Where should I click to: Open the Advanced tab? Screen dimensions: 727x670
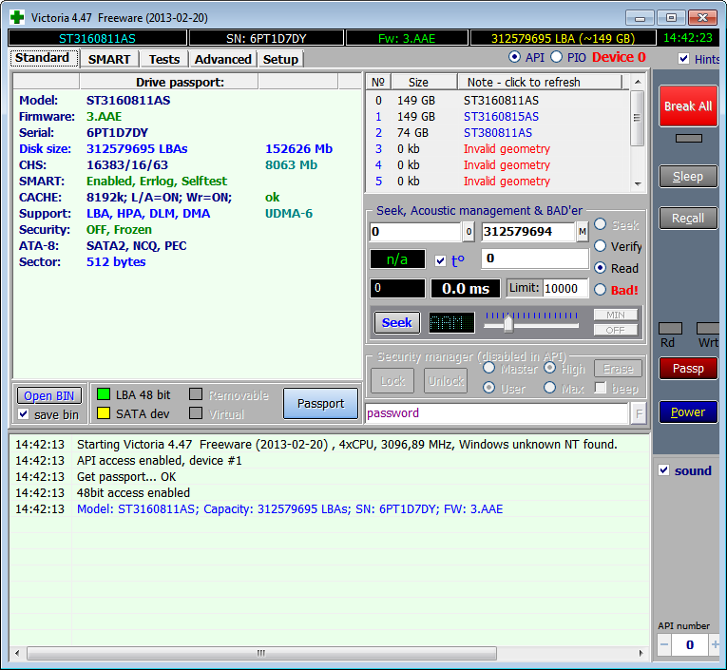(223, 59)
